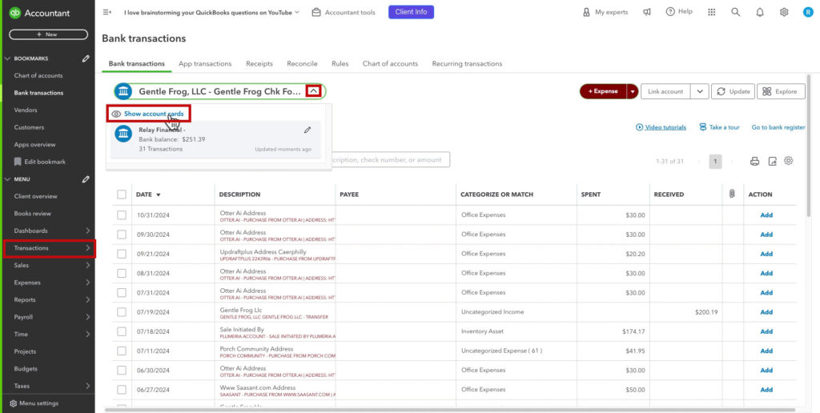Viewport: 820px width, 413px height.
Task: Export transactions icon
Action: 773,161
